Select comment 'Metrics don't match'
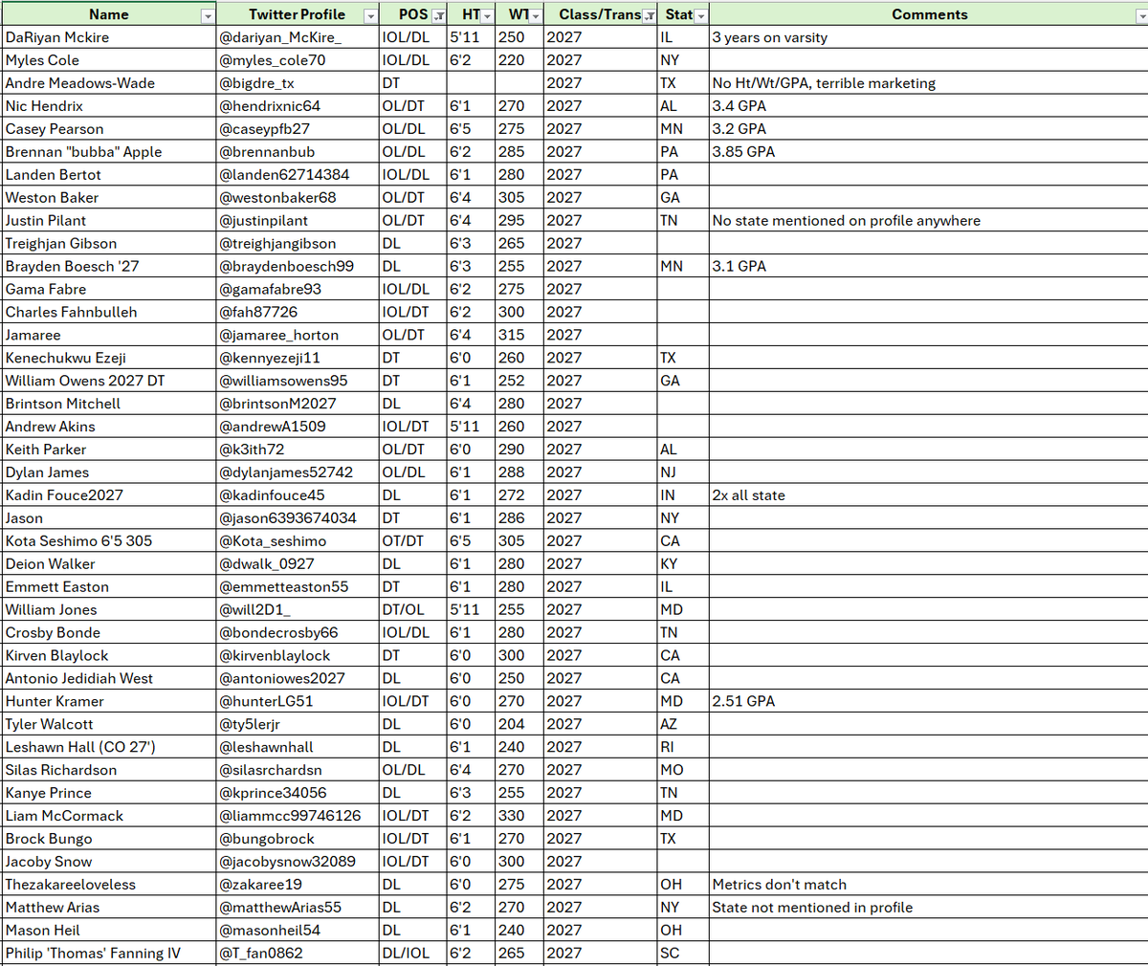Screen dimensions: 1148x966 pyautogui.click(x=929, y=885)
